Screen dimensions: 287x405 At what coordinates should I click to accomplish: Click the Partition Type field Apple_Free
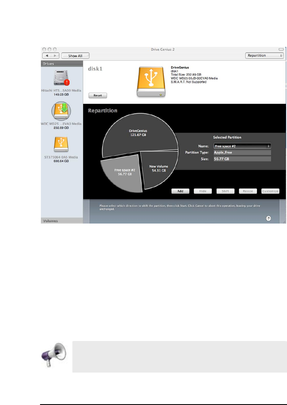click(242, 152)
